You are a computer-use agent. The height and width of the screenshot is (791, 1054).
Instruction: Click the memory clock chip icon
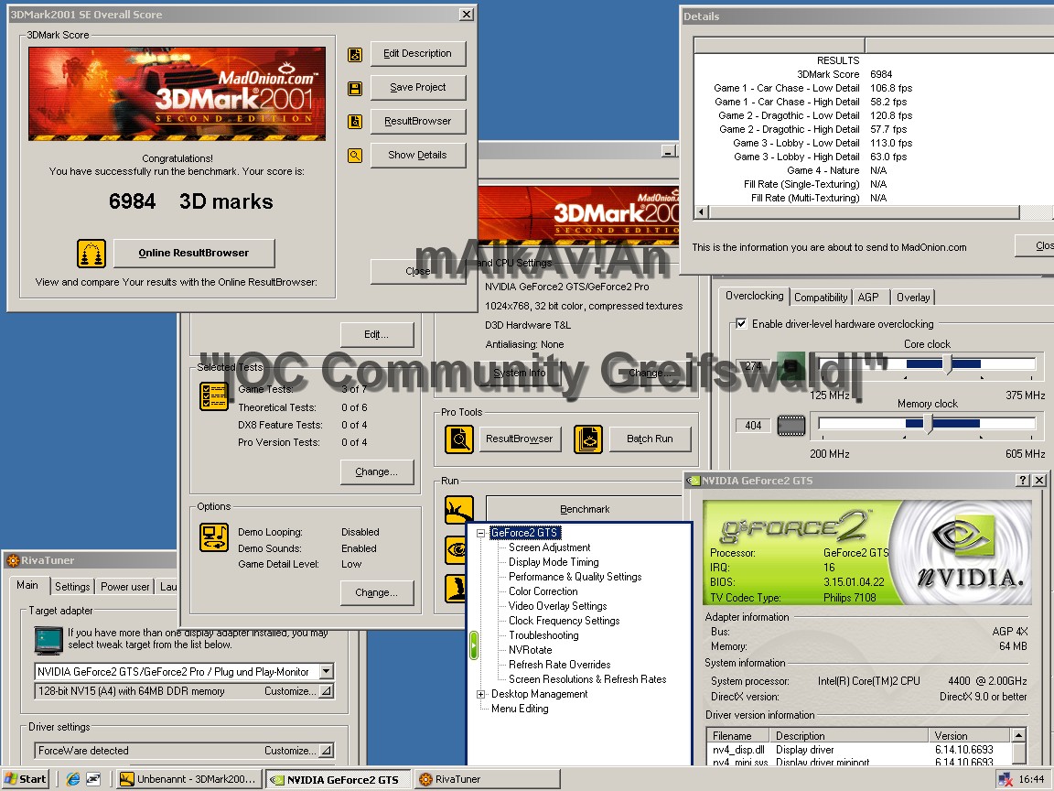[791, 425]
